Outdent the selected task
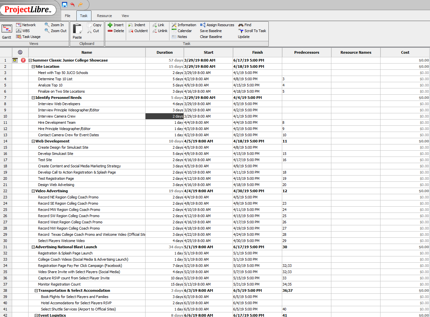Viewport: 430px width, 317px height. [138, 31]
